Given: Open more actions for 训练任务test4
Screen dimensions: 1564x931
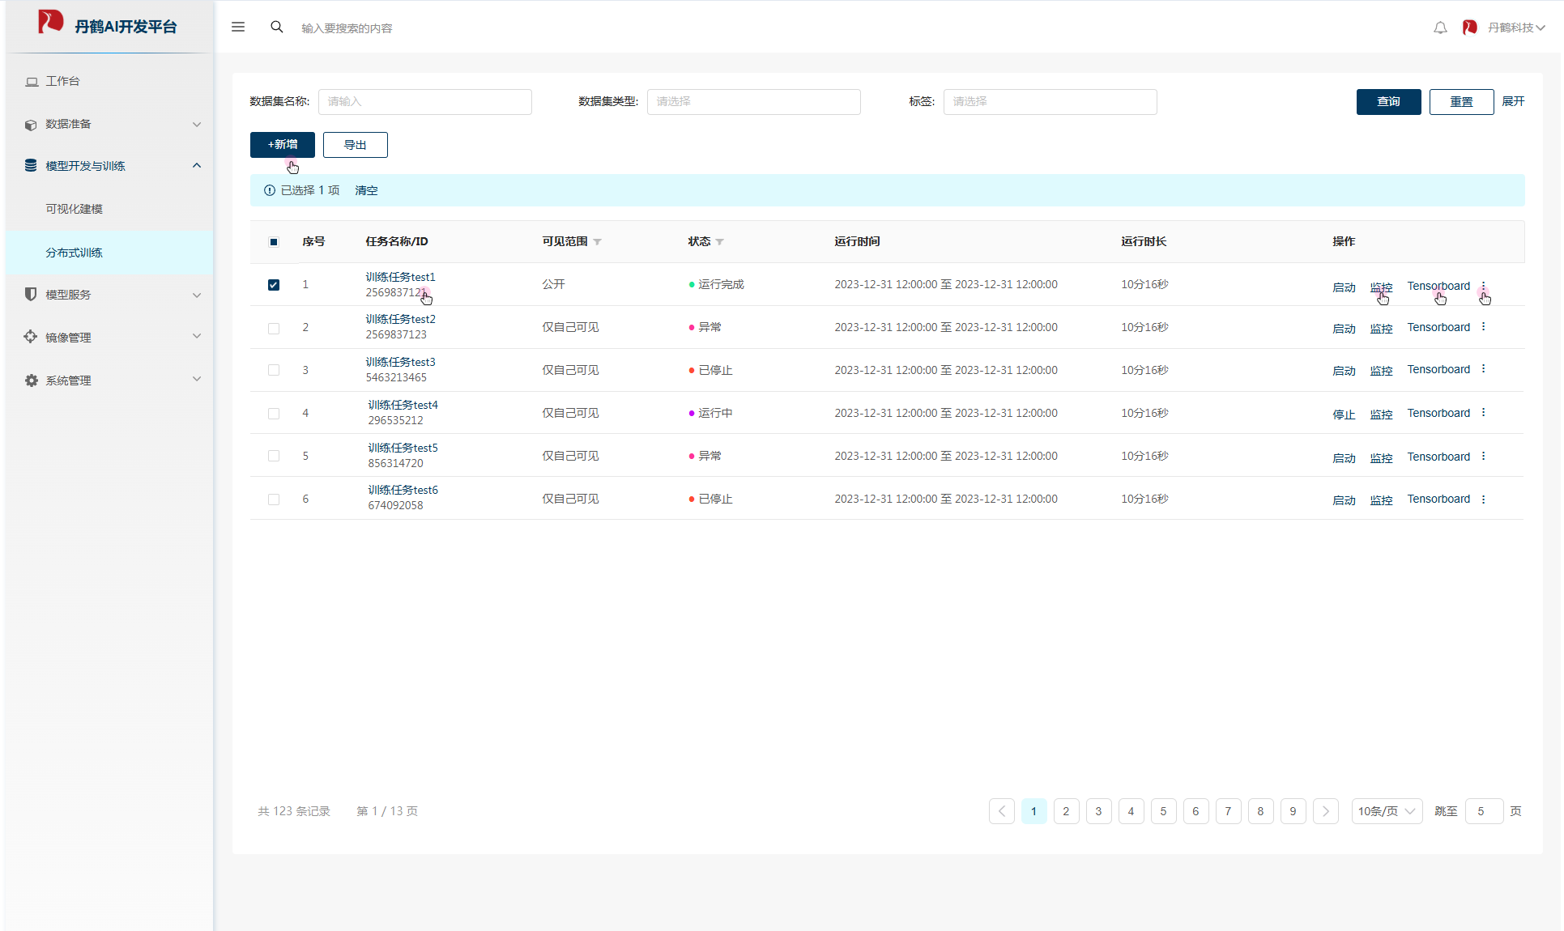Looking at the screenshot, I should (x=1483, y=413).
